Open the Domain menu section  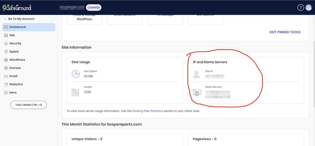click(29, 68)
